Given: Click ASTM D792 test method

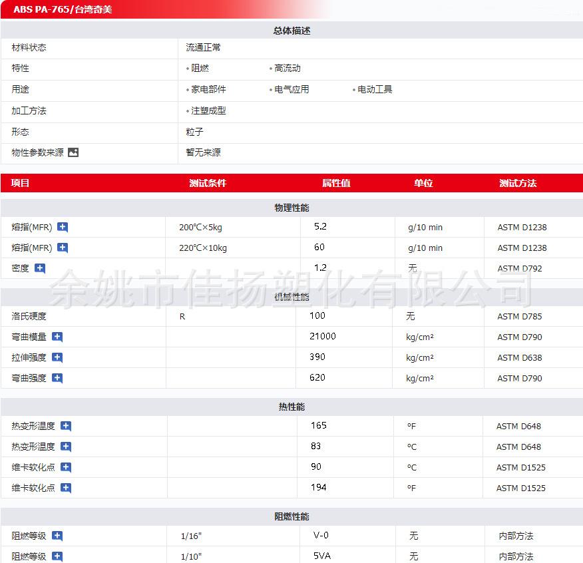Looking at the screenshot, I should pos(520,268).
